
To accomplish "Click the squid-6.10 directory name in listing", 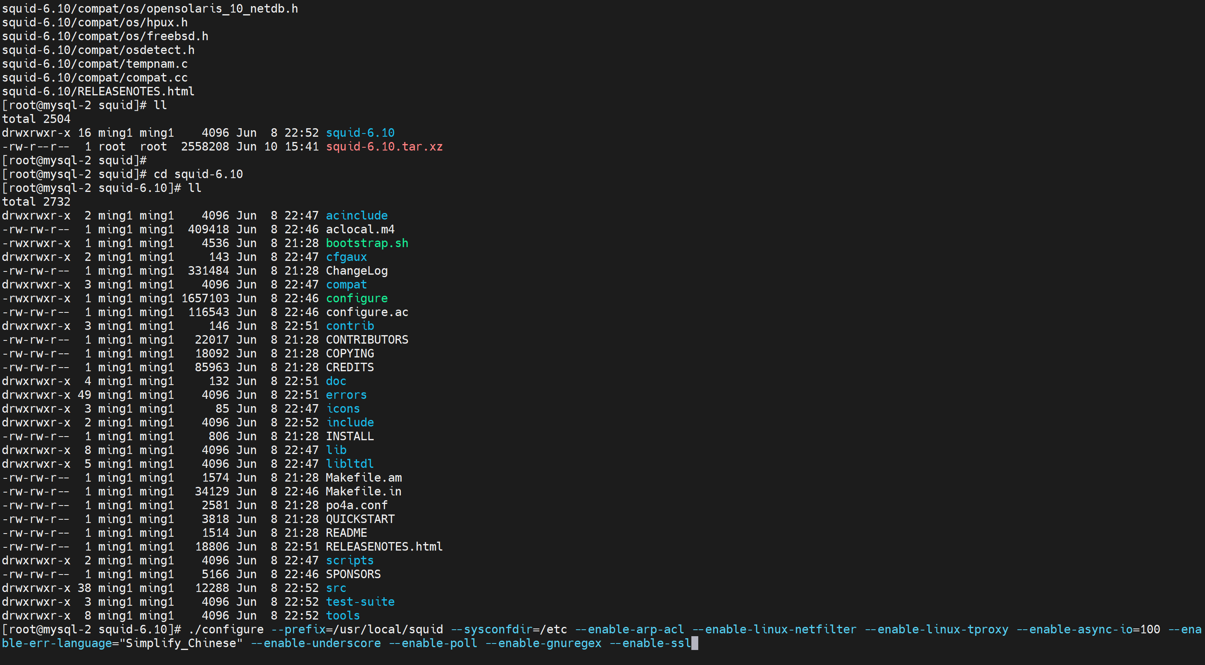I will (360, 133).
